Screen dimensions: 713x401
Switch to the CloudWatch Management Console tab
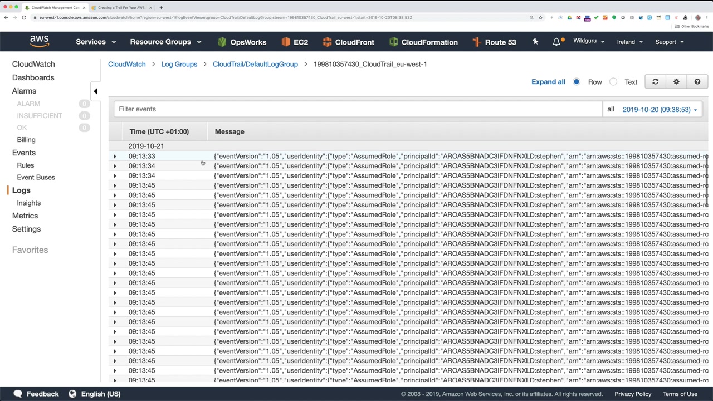(x=55, y=8)
